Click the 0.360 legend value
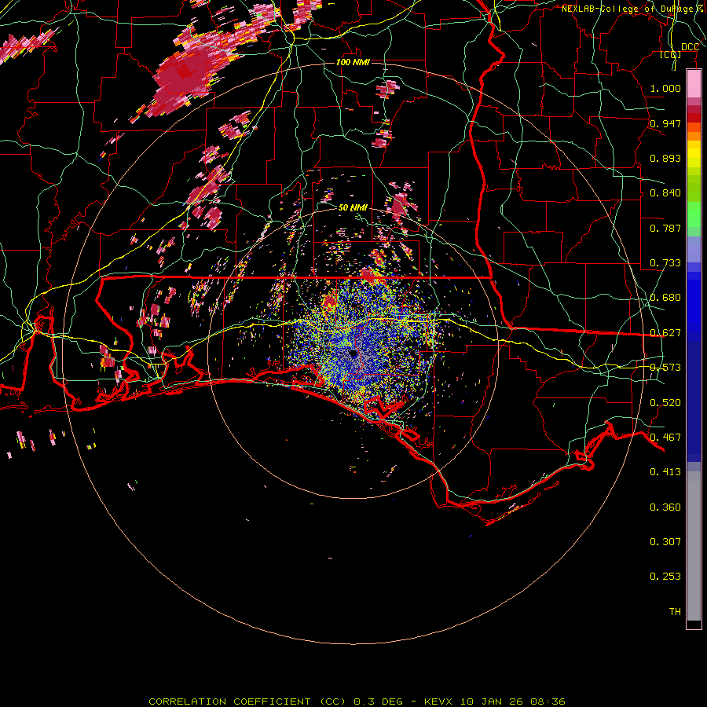Viewport: 707px width, 707px height. (x=665, y=507)
